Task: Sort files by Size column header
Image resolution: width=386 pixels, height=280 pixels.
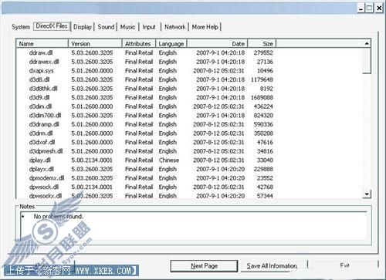Action: (262, 44)
